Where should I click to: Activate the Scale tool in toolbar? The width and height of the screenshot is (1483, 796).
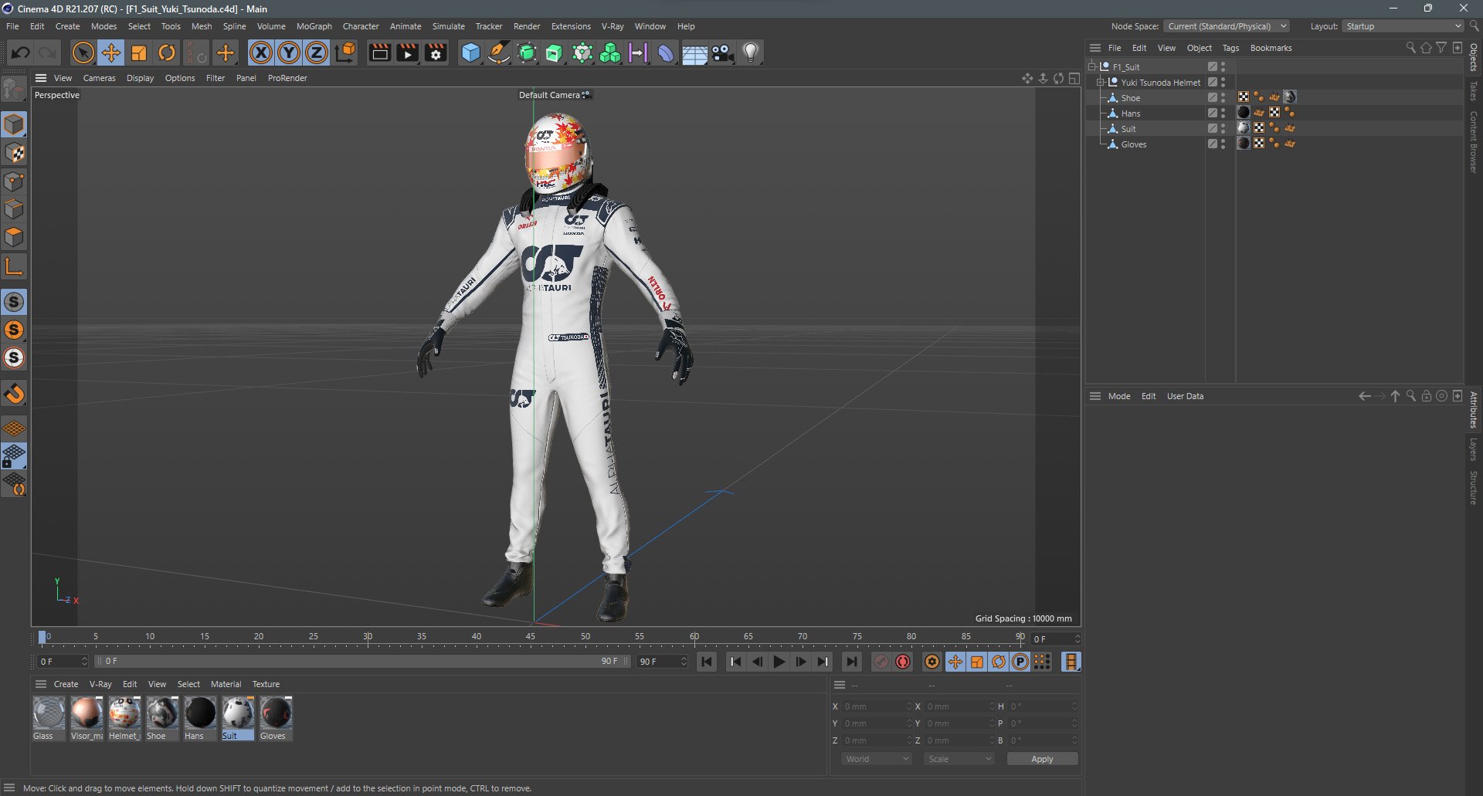pyautogui.click(x=139, y=53)
